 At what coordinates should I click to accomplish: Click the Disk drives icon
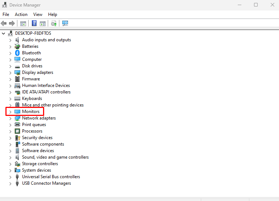click(17, 67)
